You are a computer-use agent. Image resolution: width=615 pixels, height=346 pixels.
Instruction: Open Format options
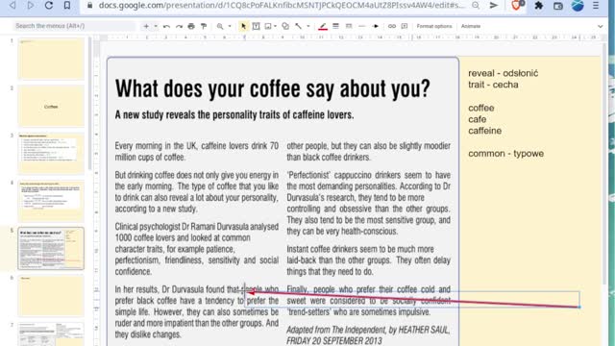point(434,26)
